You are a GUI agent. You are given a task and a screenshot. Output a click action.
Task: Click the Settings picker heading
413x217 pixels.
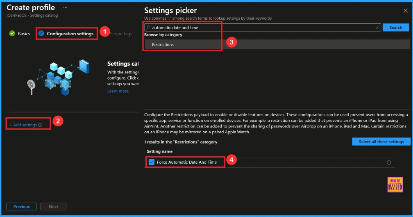tap(170, 10)
